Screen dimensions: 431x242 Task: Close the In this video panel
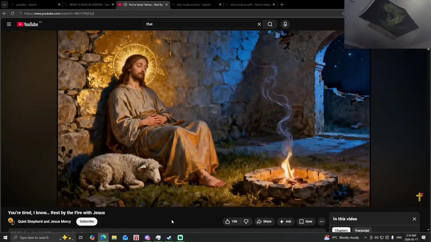414,219
